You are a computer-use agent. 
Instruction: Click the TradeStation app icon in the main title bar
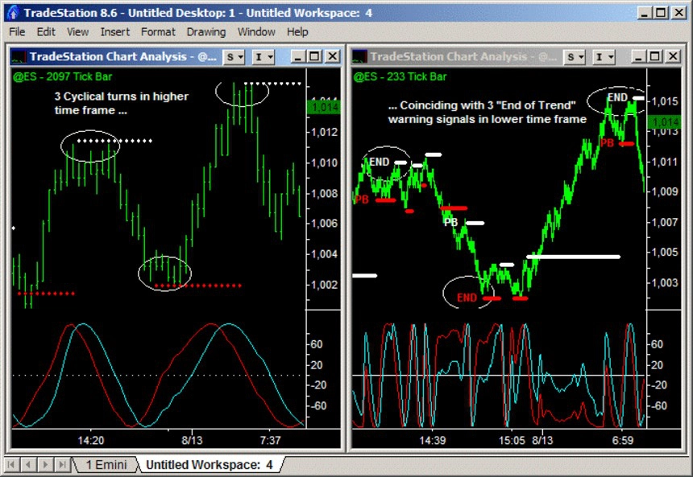13,12
